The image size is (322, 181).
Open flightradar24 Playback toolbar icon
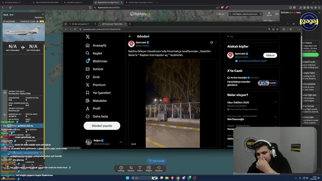tap(158, 169)
